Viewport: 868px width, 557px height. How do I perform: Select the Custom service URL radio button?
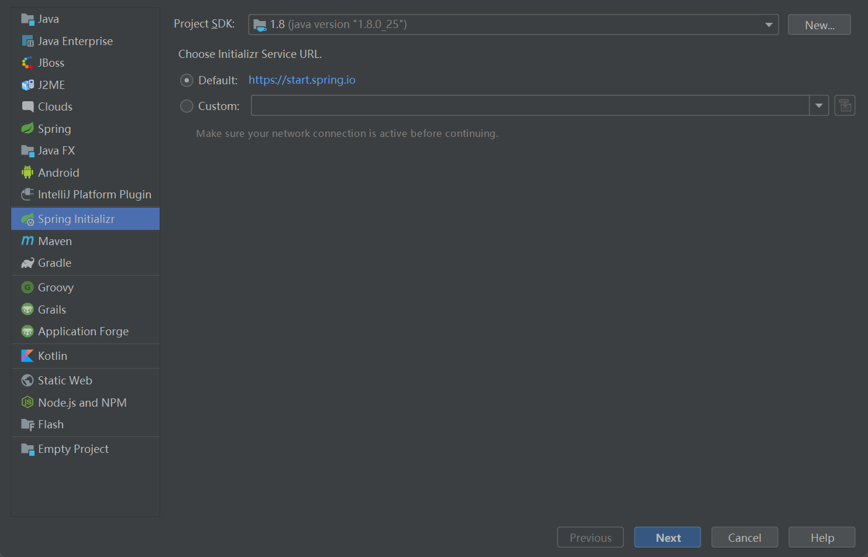(187, 106)
